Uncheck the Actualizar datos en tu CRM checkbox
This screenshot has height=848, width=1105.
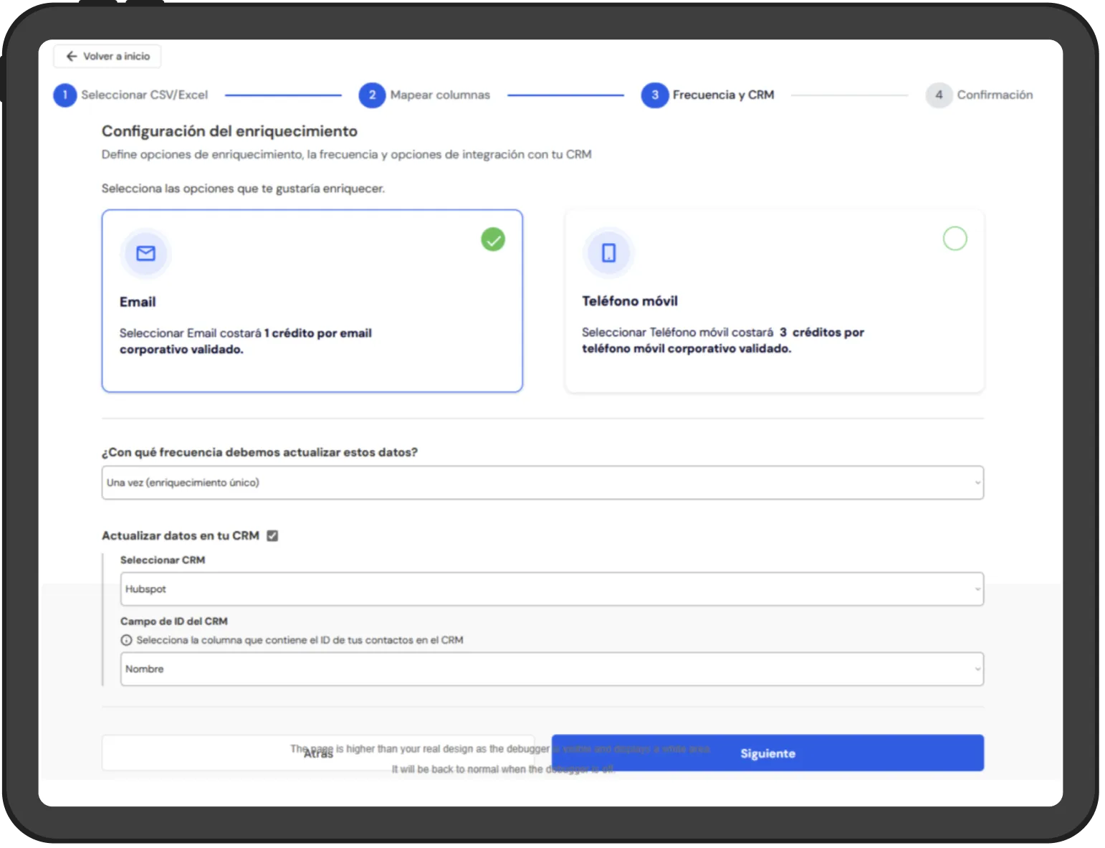(272, 535)
